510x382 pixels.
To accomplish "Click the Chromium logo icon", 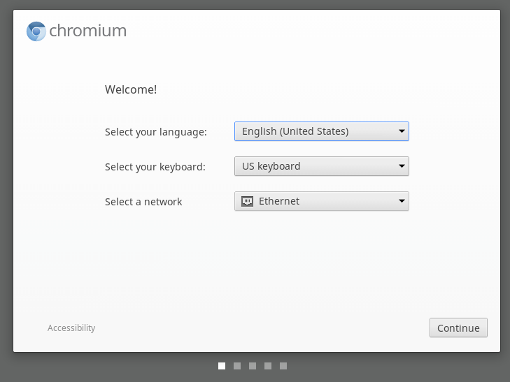I will (x=36, y=31).
